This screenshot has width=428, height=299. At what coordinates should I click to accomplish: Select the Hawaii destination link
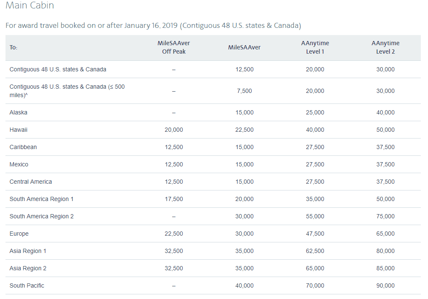18,130
